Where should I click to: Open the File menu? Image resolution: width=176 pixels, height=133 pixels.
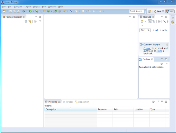coord(4,7)
